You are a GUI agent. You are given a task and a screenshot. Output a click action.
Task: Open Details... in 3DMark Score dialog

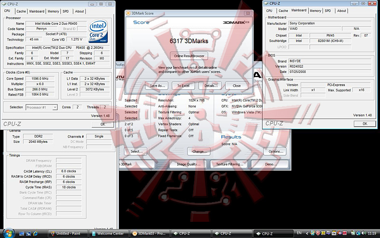pyautogui.click(x=211, y=86)
